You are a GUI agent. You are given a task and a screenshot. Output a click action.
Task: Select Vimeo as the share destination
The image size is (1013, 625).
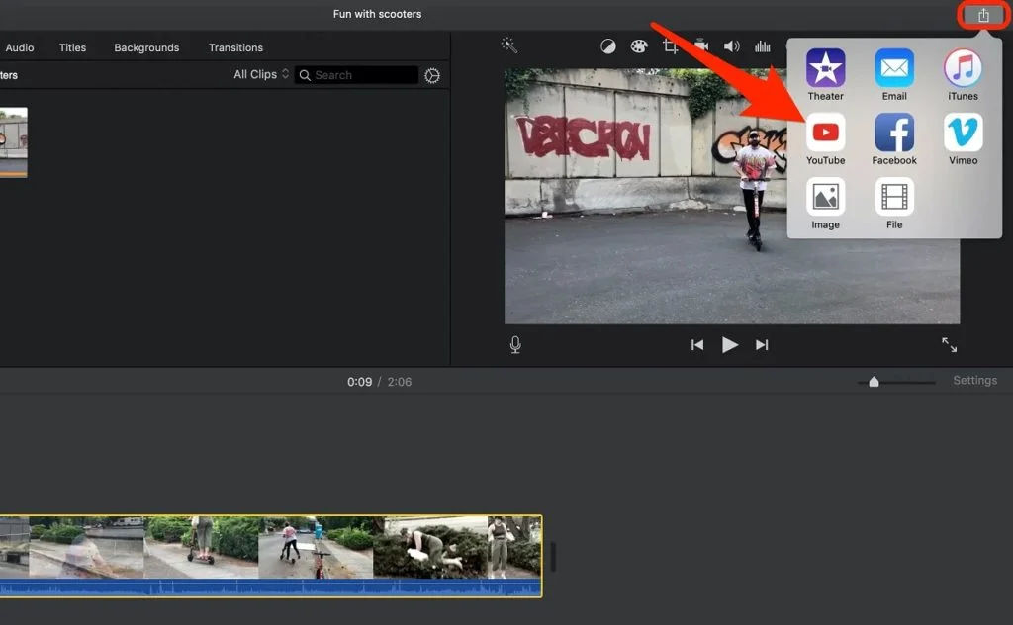click(x=963, y=133)
